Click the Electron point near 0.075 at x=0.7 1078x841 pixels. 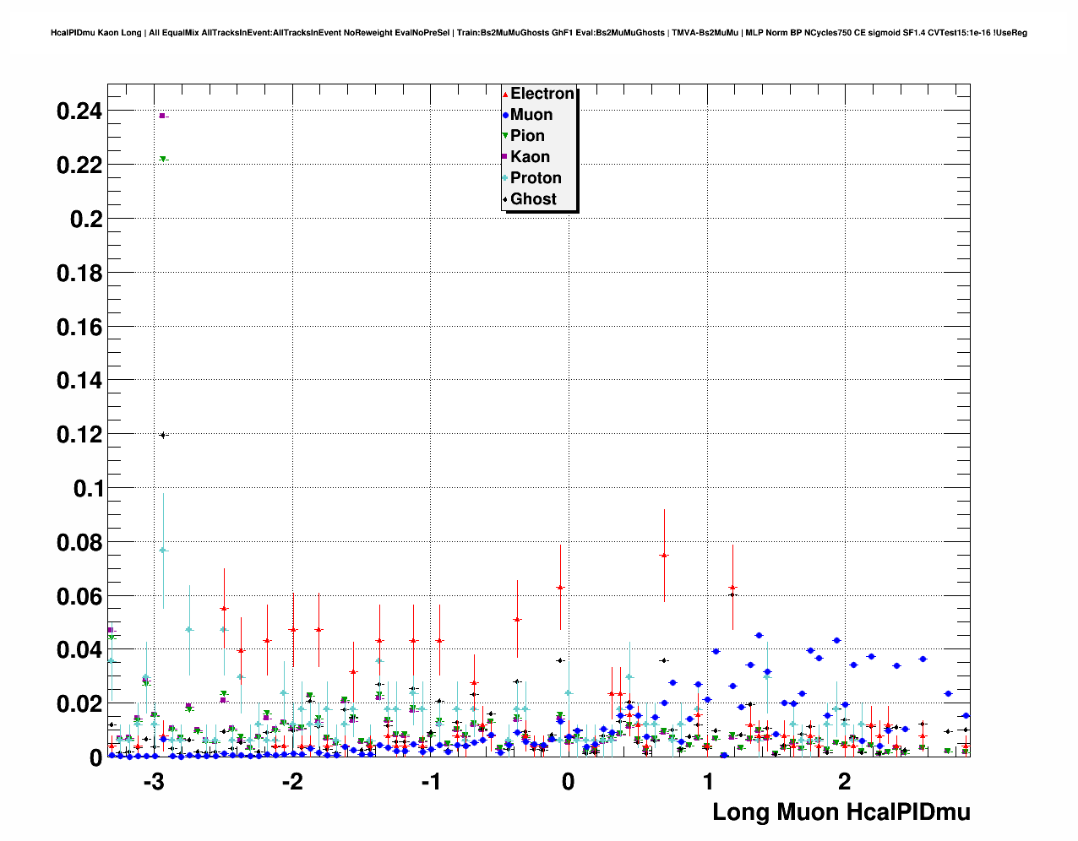click(664, 556)
